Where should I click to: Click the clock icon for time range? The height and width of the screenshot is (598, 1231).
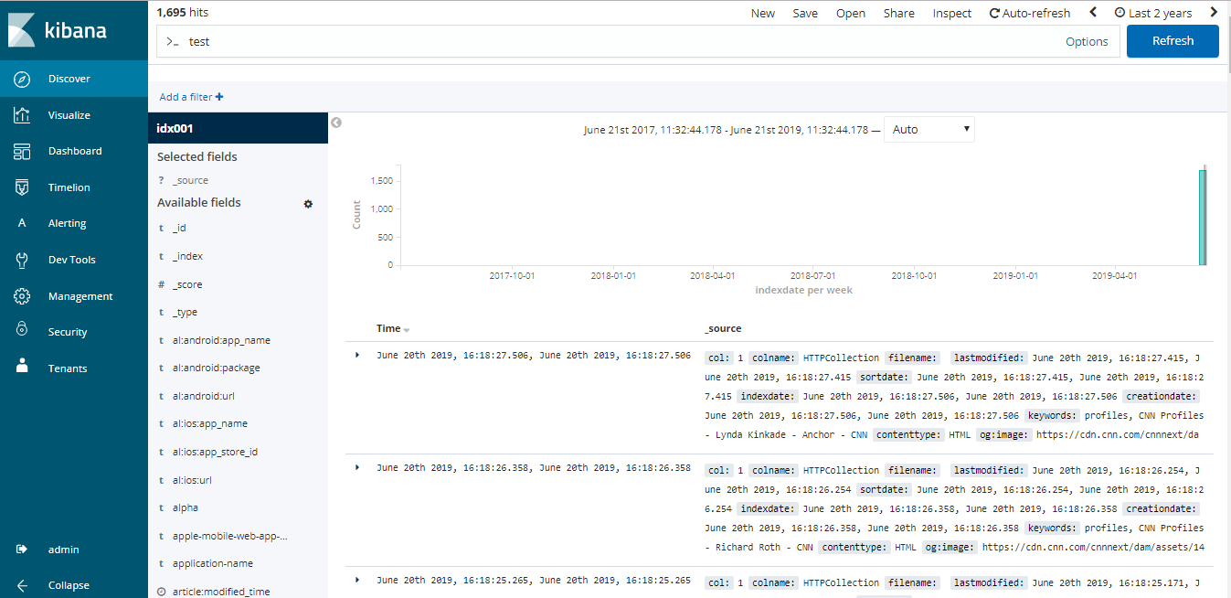pyautogui.click(x=1120, y=13)
